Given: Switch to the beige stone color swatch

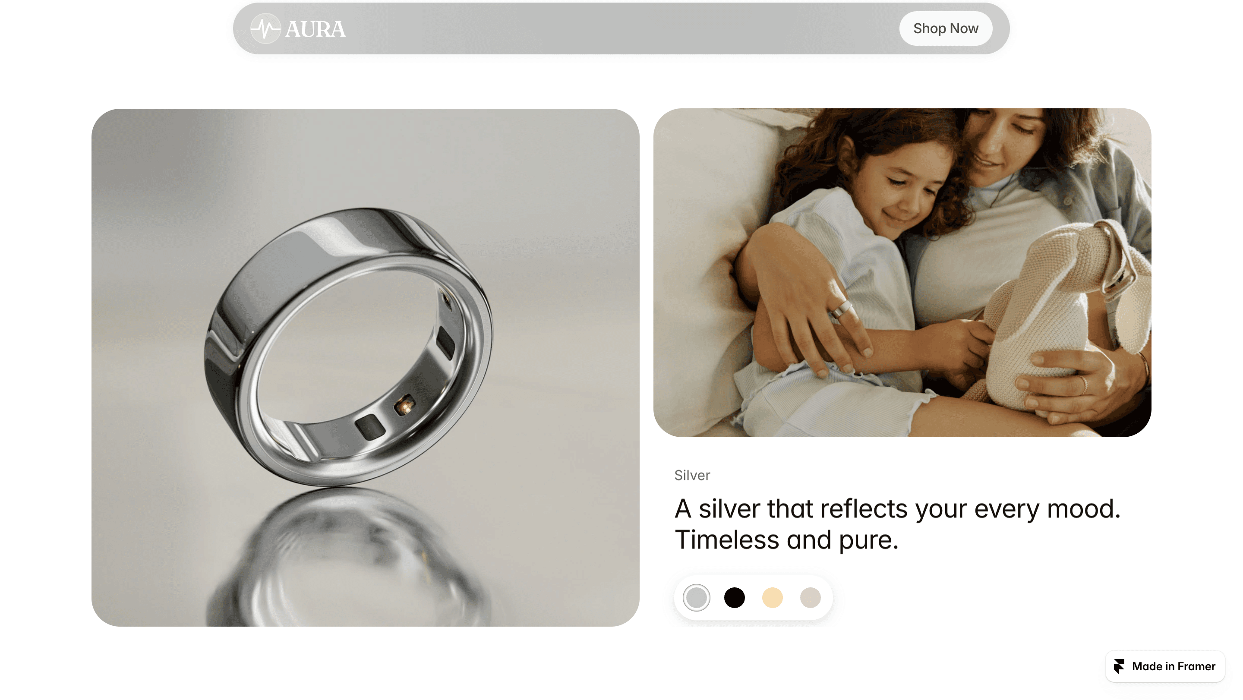Looking at the screenshot, I should [x=810, y=598].
